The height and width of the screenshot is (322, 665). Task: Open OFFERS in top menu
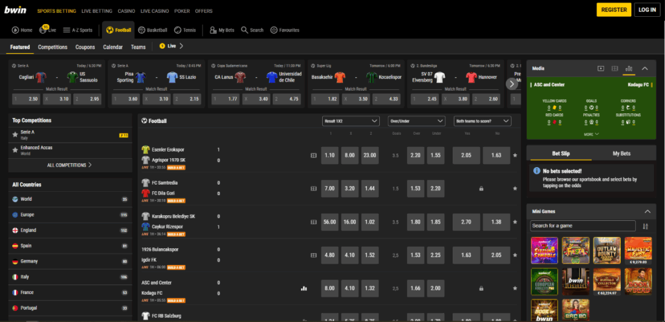[205, 11]
